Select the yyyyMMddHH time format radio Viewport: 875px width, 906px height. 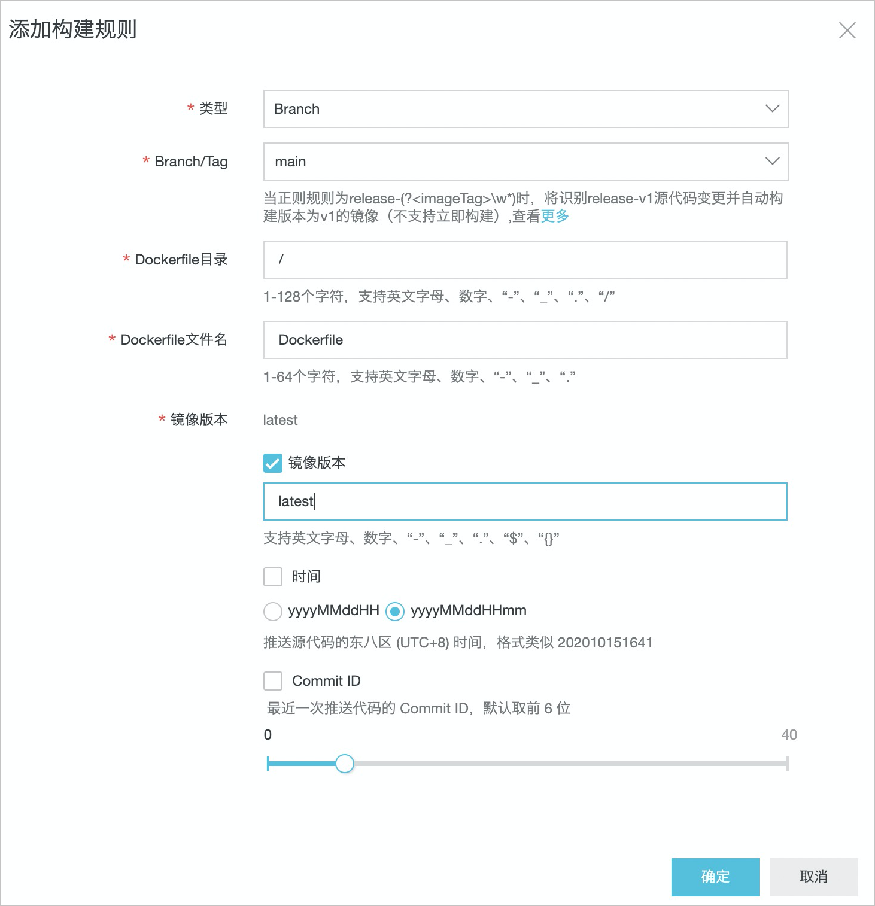[x=273, y=611]
